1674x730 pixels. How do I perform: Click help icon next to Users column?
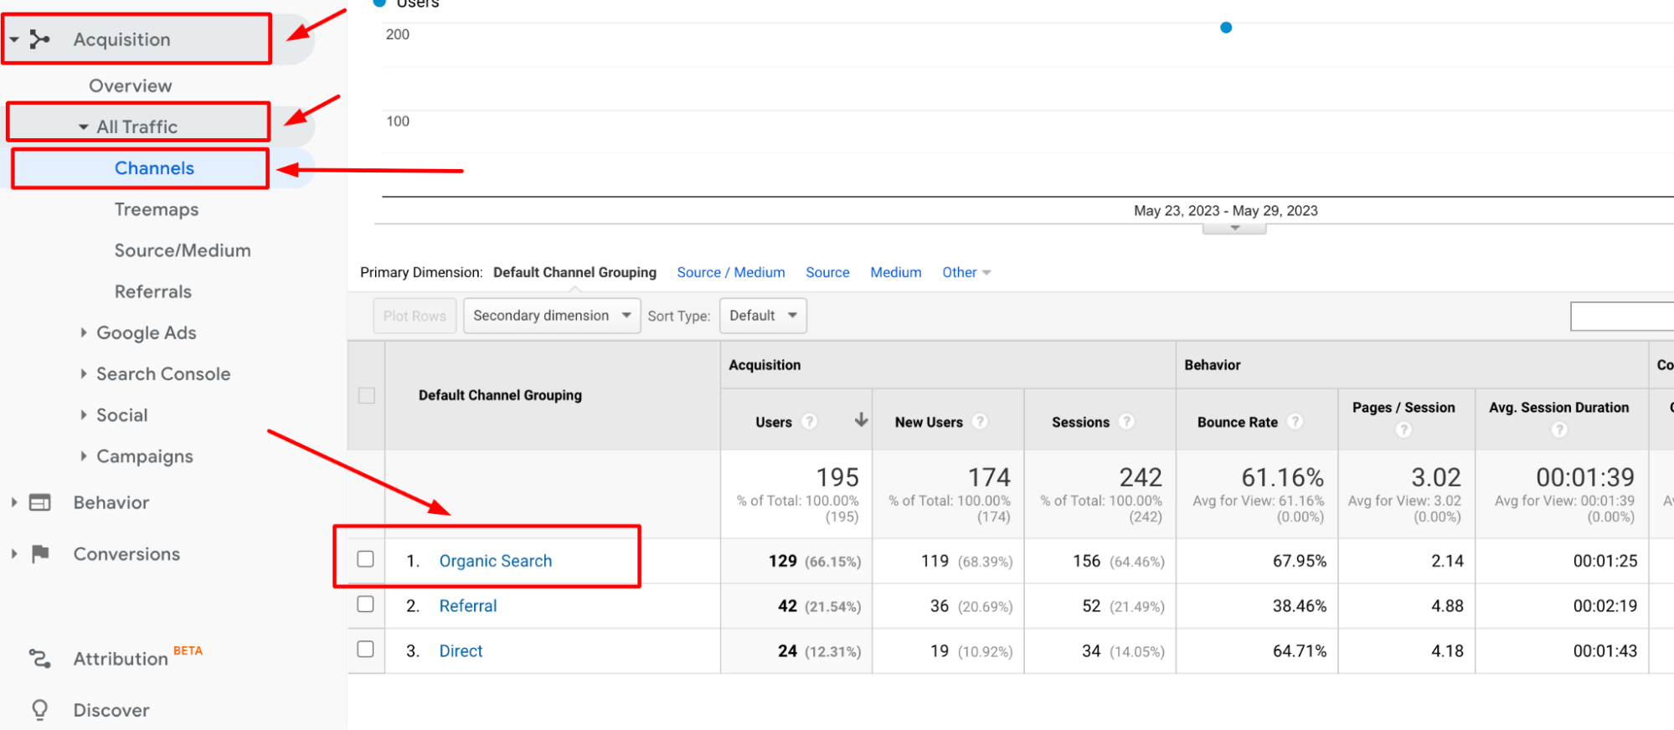click(809, 422)
